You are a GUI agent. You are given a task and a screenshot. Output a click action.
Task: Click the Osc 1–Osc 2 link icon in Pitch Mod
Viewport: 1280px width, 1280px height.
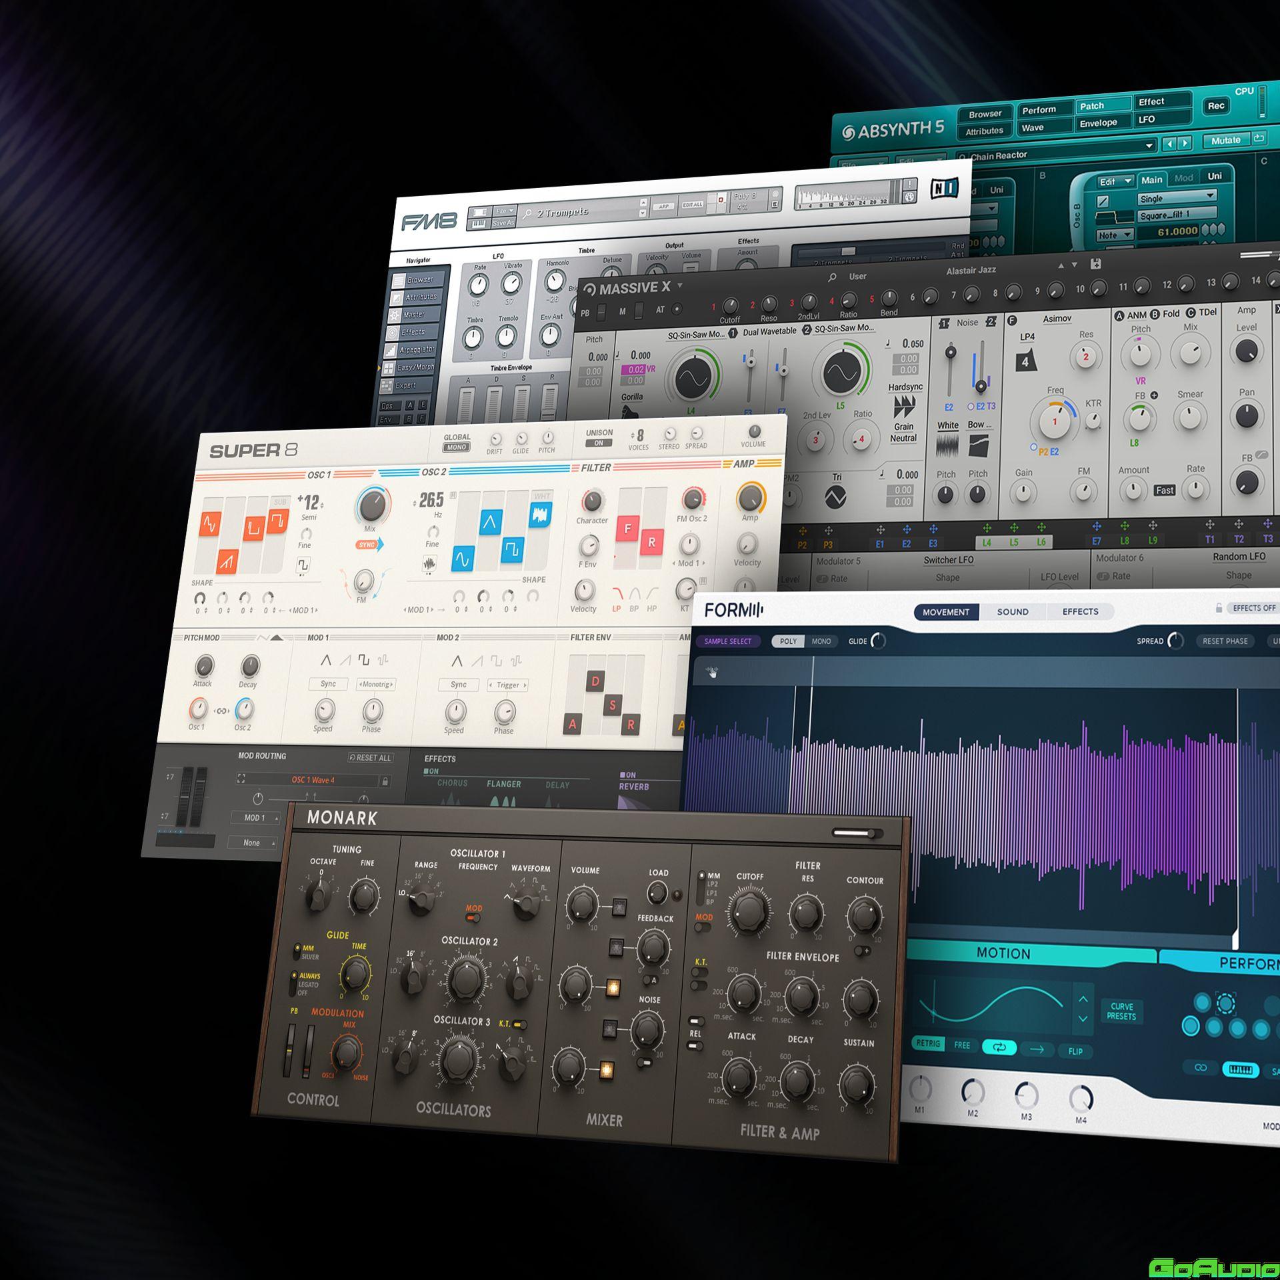[222, 711]
